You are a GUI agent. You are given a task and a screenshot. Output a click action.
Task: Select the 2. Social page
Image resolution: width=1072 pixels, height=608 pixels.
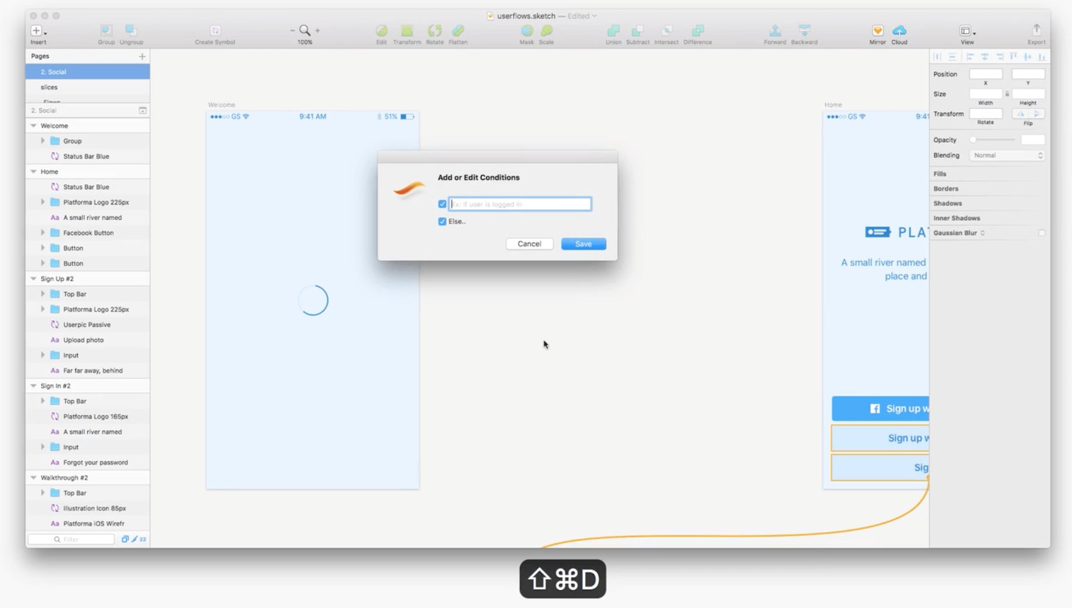click(x=53, y=72)
